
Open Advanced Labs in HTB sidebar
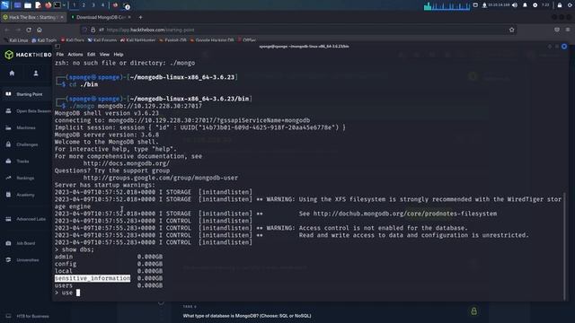26,219
